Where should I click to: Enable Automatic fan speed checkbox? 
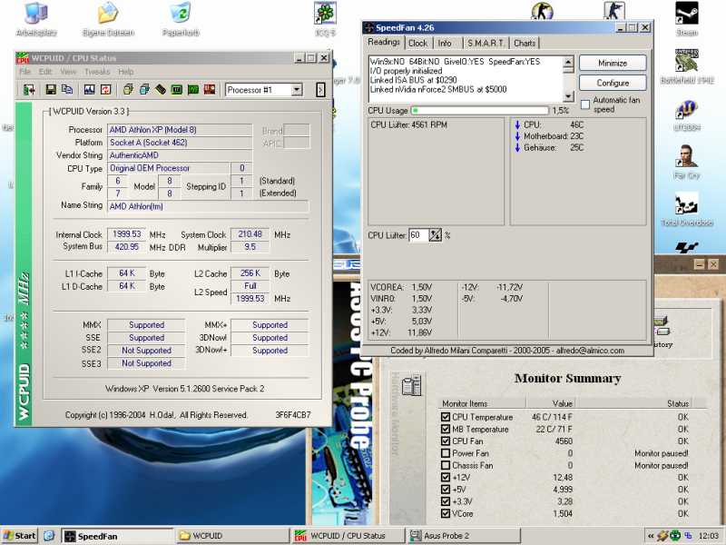pos(585,104)
